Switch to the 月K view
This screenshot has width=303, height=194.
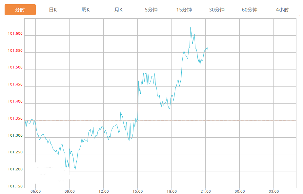[118, 10]
